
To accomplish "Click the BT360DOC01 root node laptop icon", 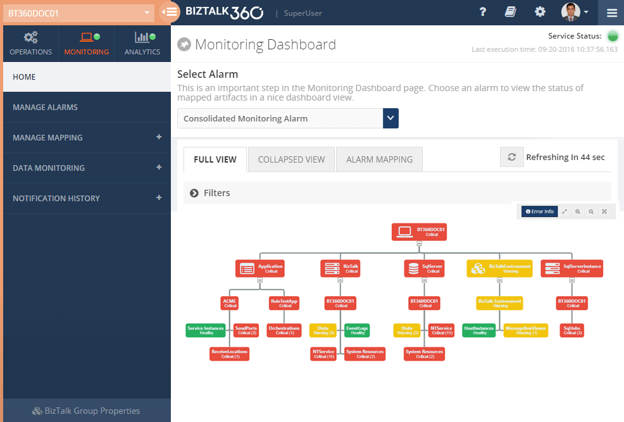I will pyautogui.click(x=405, y=232).
